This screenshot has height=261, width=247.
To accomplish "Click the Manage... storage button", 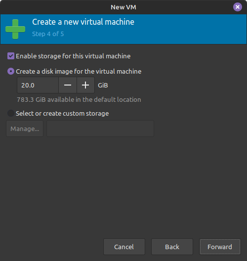I will (25, 129).
